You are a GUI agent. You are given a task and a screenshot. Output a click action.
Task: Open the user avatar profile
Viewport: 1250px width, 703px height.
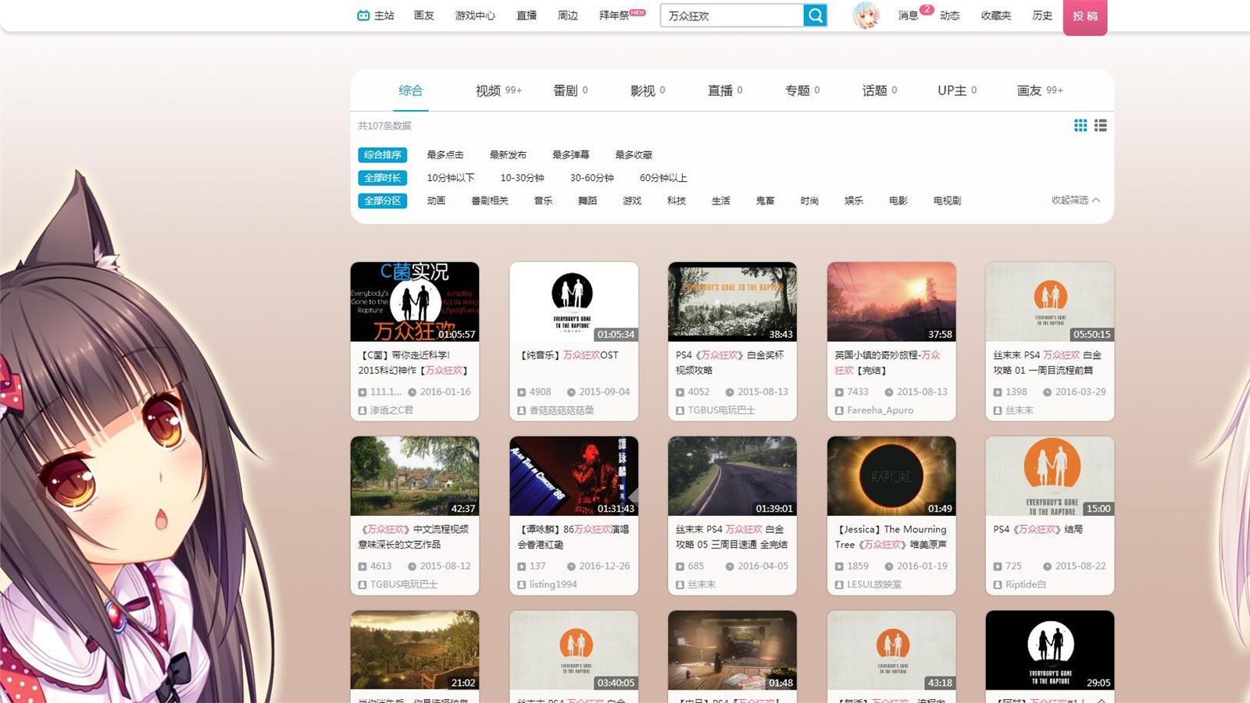pyautogui.click(x=866, y=15)
